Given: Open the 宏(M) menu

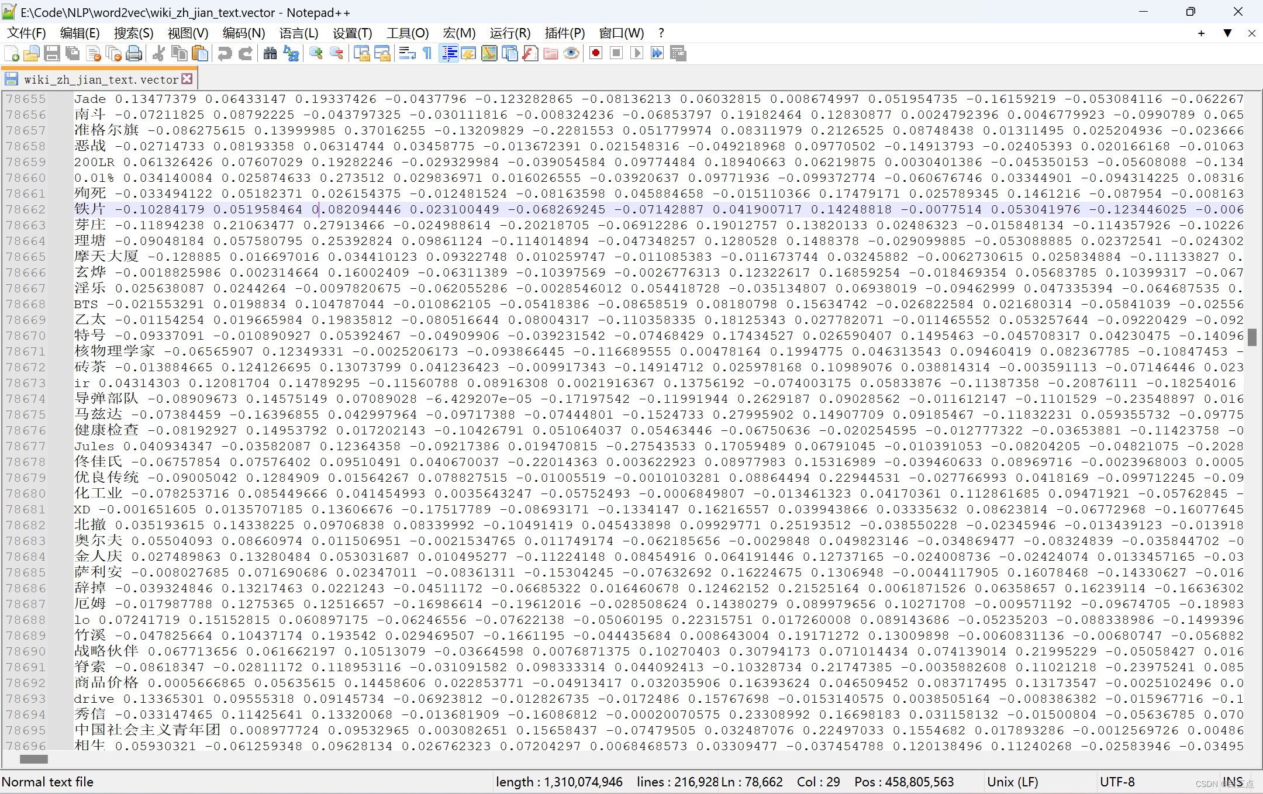Looking at the screenshot, I should point(459,33).
